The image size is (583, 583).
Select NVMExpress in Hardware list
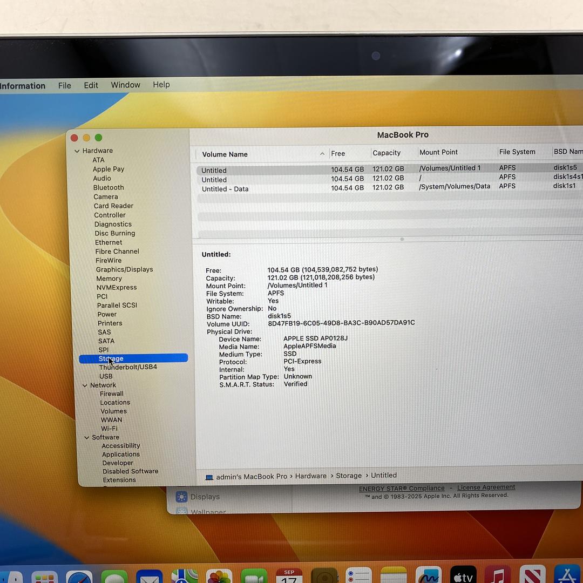pos(117,288)
